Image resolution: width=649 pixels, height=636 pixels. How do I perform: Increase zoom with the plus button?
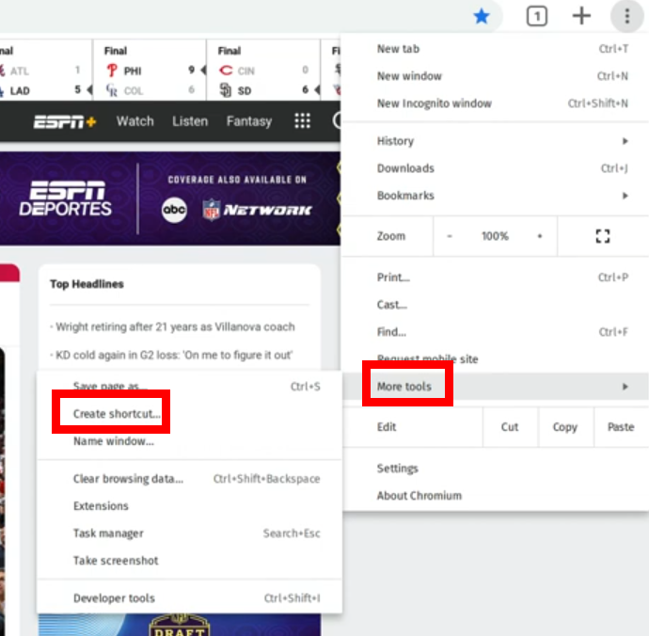(540, 236)
